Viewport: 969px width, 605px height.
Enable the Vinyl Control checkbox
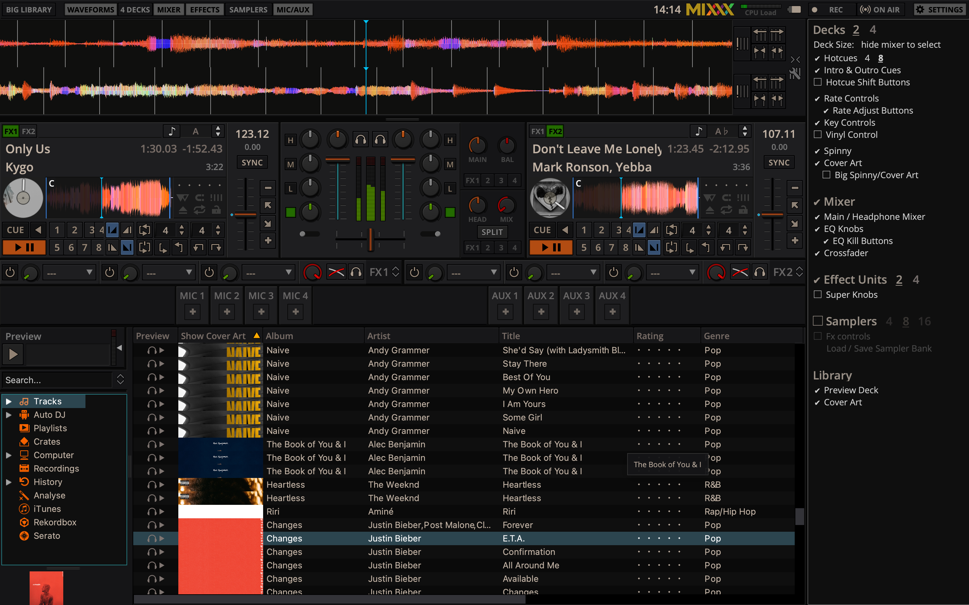pos(818,135)
